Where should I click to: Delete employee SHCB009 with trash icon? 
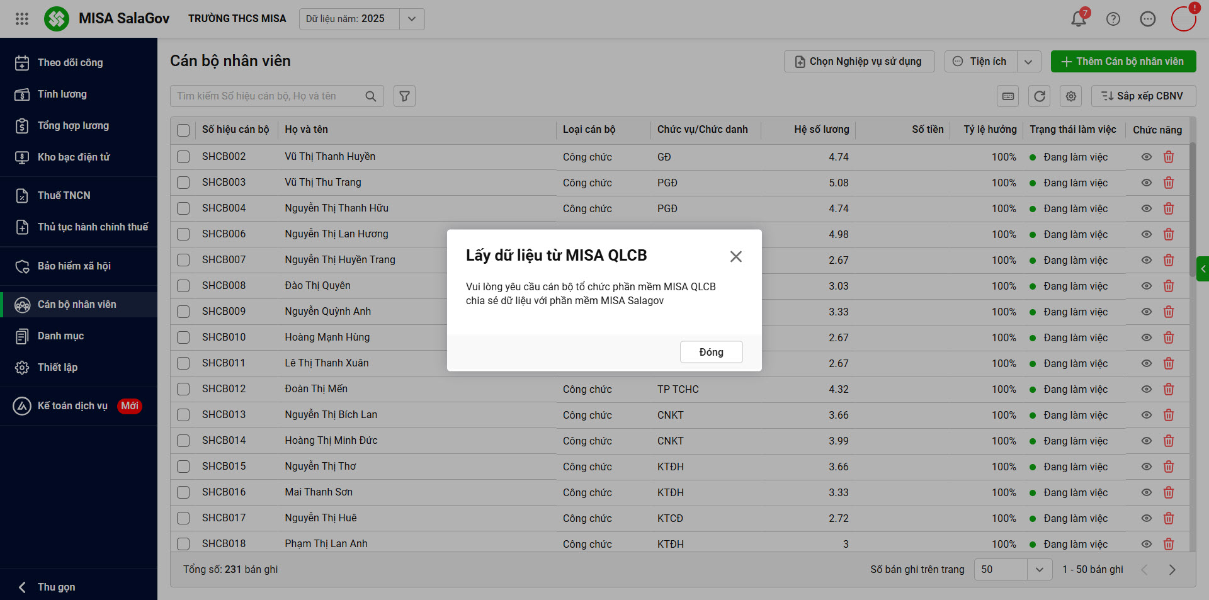click(x=1169, y=312)
